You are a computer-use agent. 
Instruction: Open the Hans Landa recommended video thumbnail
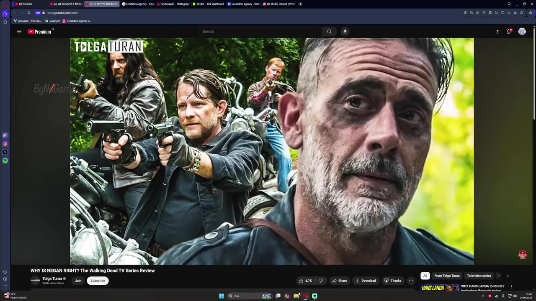point(440,288)
